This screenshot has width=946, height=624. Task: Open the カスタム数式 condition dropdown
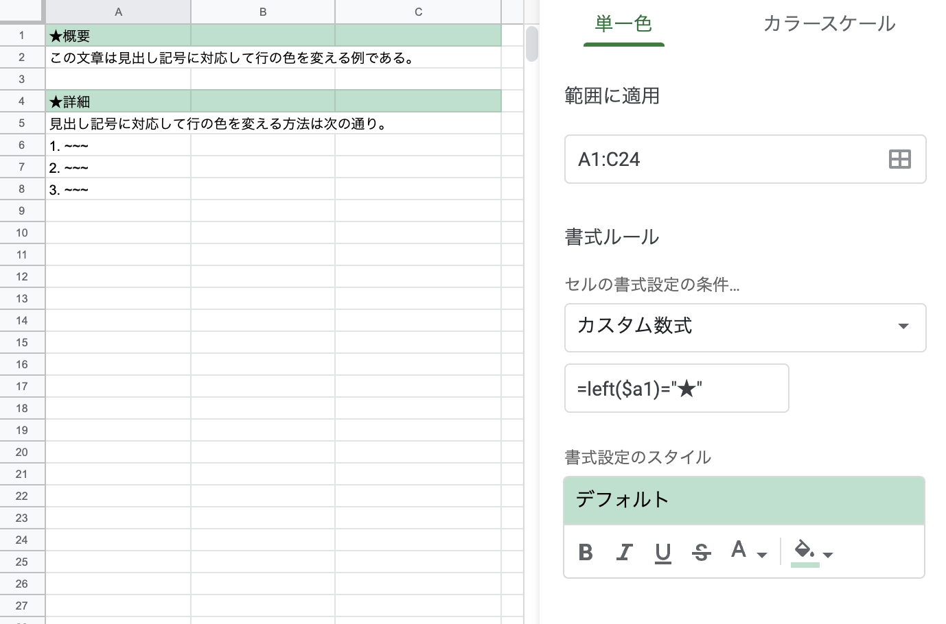tap(745, 328)
